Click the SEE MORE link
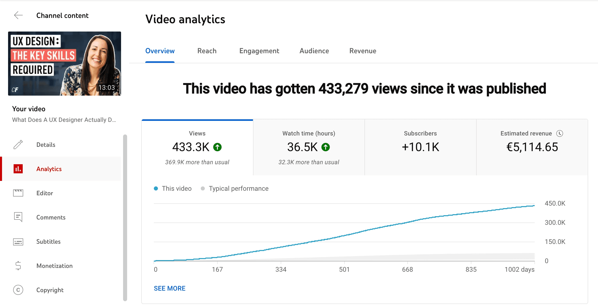598x305 pixels. 169,288
